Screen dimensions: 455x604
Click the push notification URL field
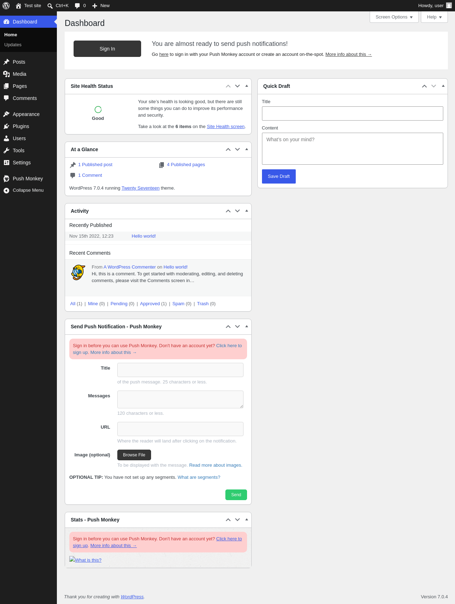point(180,429)
